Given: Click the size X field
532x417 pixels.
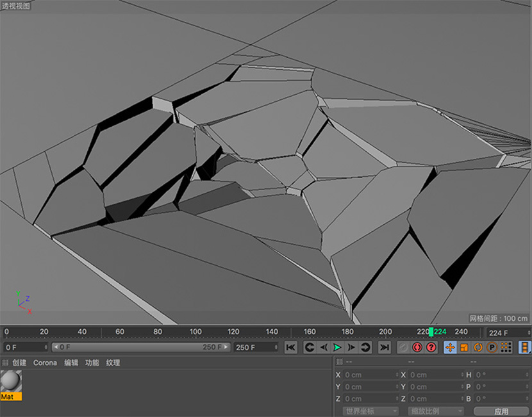Looking at the screenshot, I should click(436, 375).
